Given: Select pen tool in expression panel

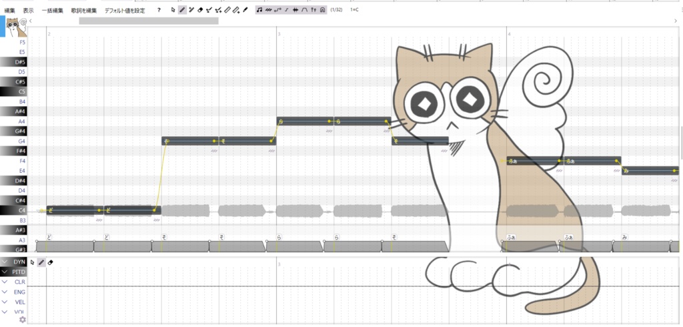Looking at the screenshot, I should point(41,262).
